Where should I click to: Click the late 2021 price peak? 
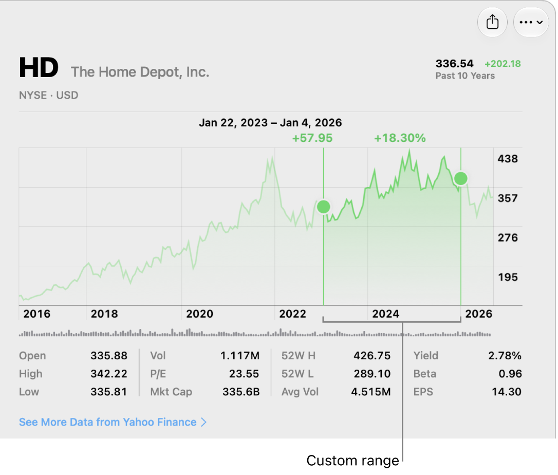(273, 157)
